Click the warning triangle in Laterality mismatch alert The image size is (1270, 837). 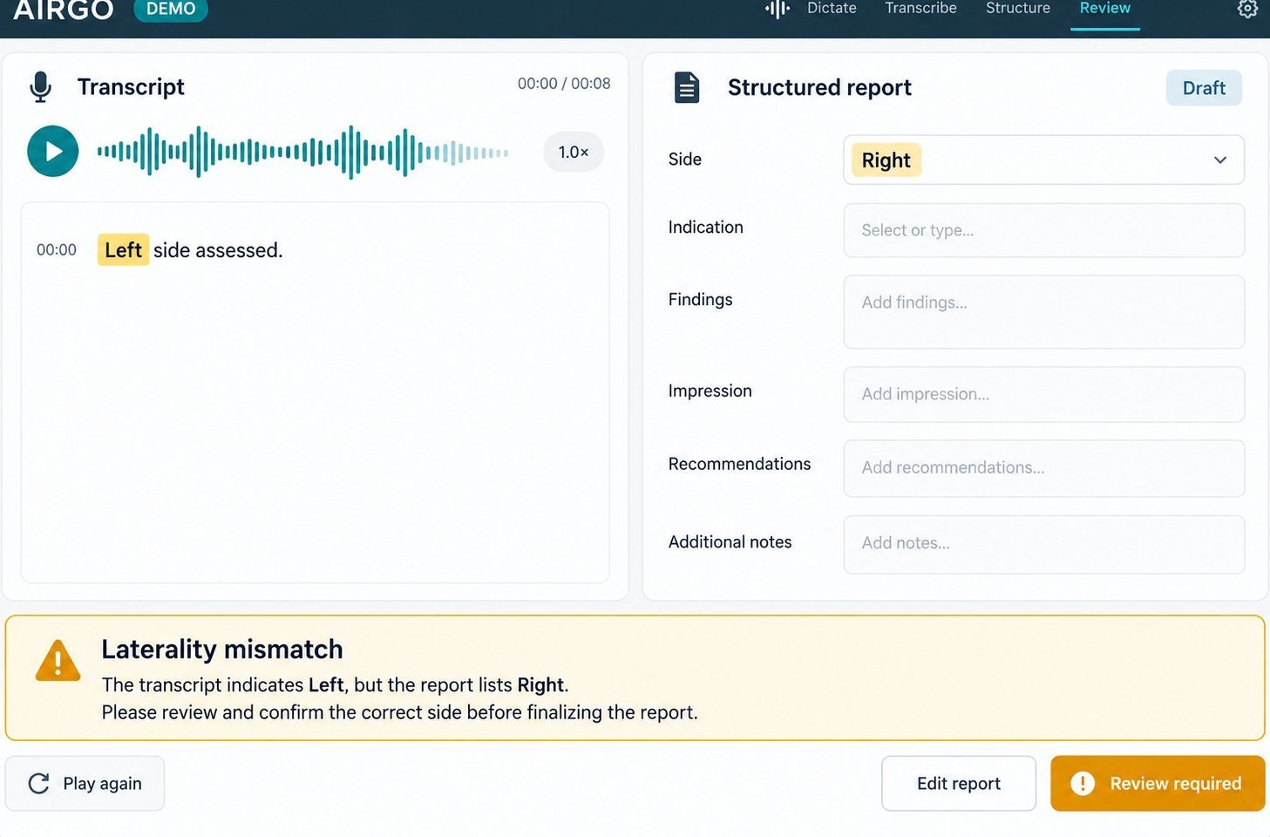click(58, 661)
